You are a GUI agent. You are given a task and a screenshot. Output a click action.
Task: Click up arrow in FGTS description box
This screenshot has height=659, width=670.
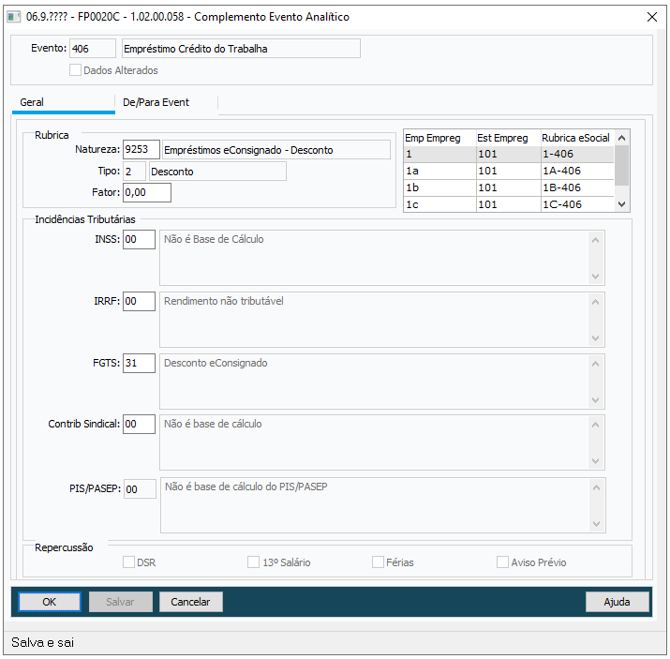click(x=596, y=364)
